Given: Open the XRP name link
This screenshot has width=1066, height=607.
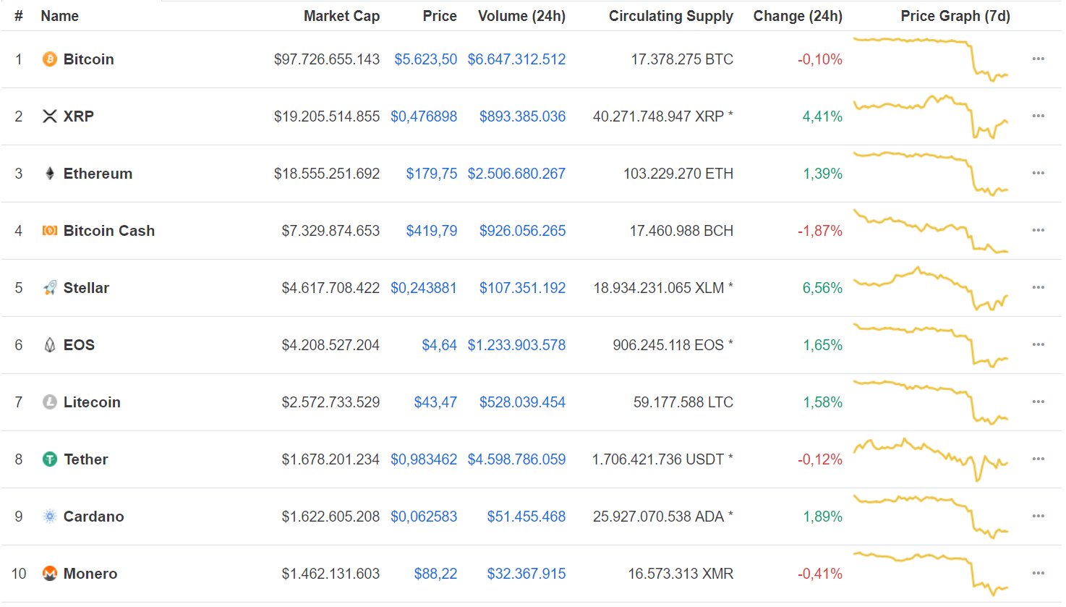Looking at the screenshot, I should (79, 116).
